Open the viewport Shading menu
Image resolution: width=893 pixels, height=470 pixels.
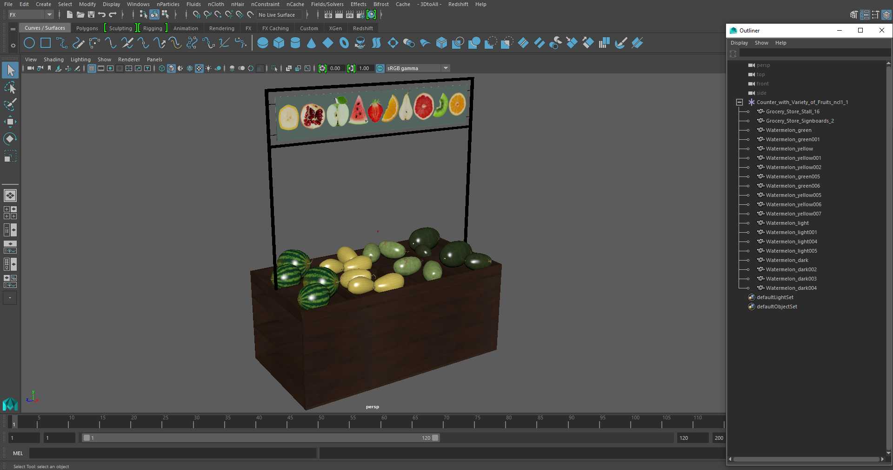[x=53, y=59]
